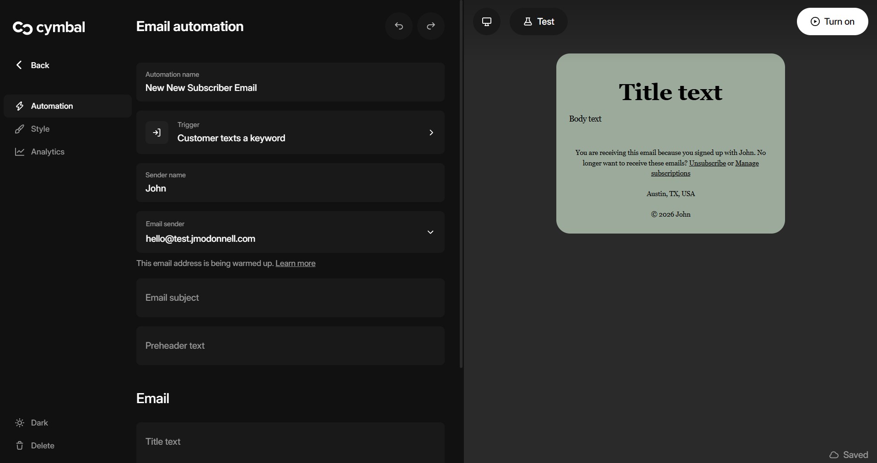Turn on the automation
Viewport: 877px width, 463px height.
coord(832,21)
